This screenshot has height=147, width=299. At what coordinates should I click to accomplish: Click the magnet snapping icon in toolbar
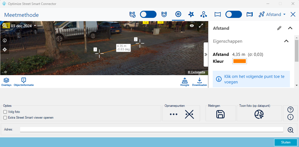(x=164, y=15)
